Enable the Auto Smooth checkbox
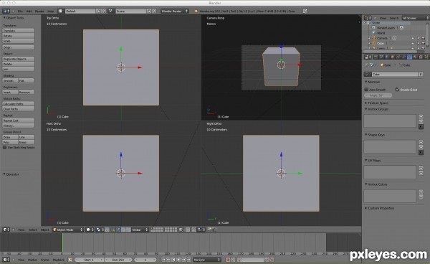Screen dimensions: 430x264 [366, 90]
